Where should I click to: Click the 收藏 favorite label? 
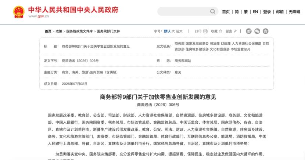tap(214, 31)
